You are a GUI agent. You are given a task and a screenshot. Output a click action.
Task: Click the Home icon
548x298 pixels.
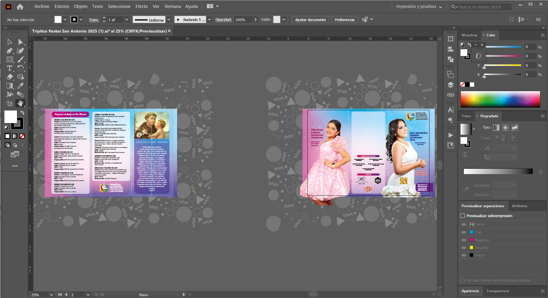(x=20, y=6)
